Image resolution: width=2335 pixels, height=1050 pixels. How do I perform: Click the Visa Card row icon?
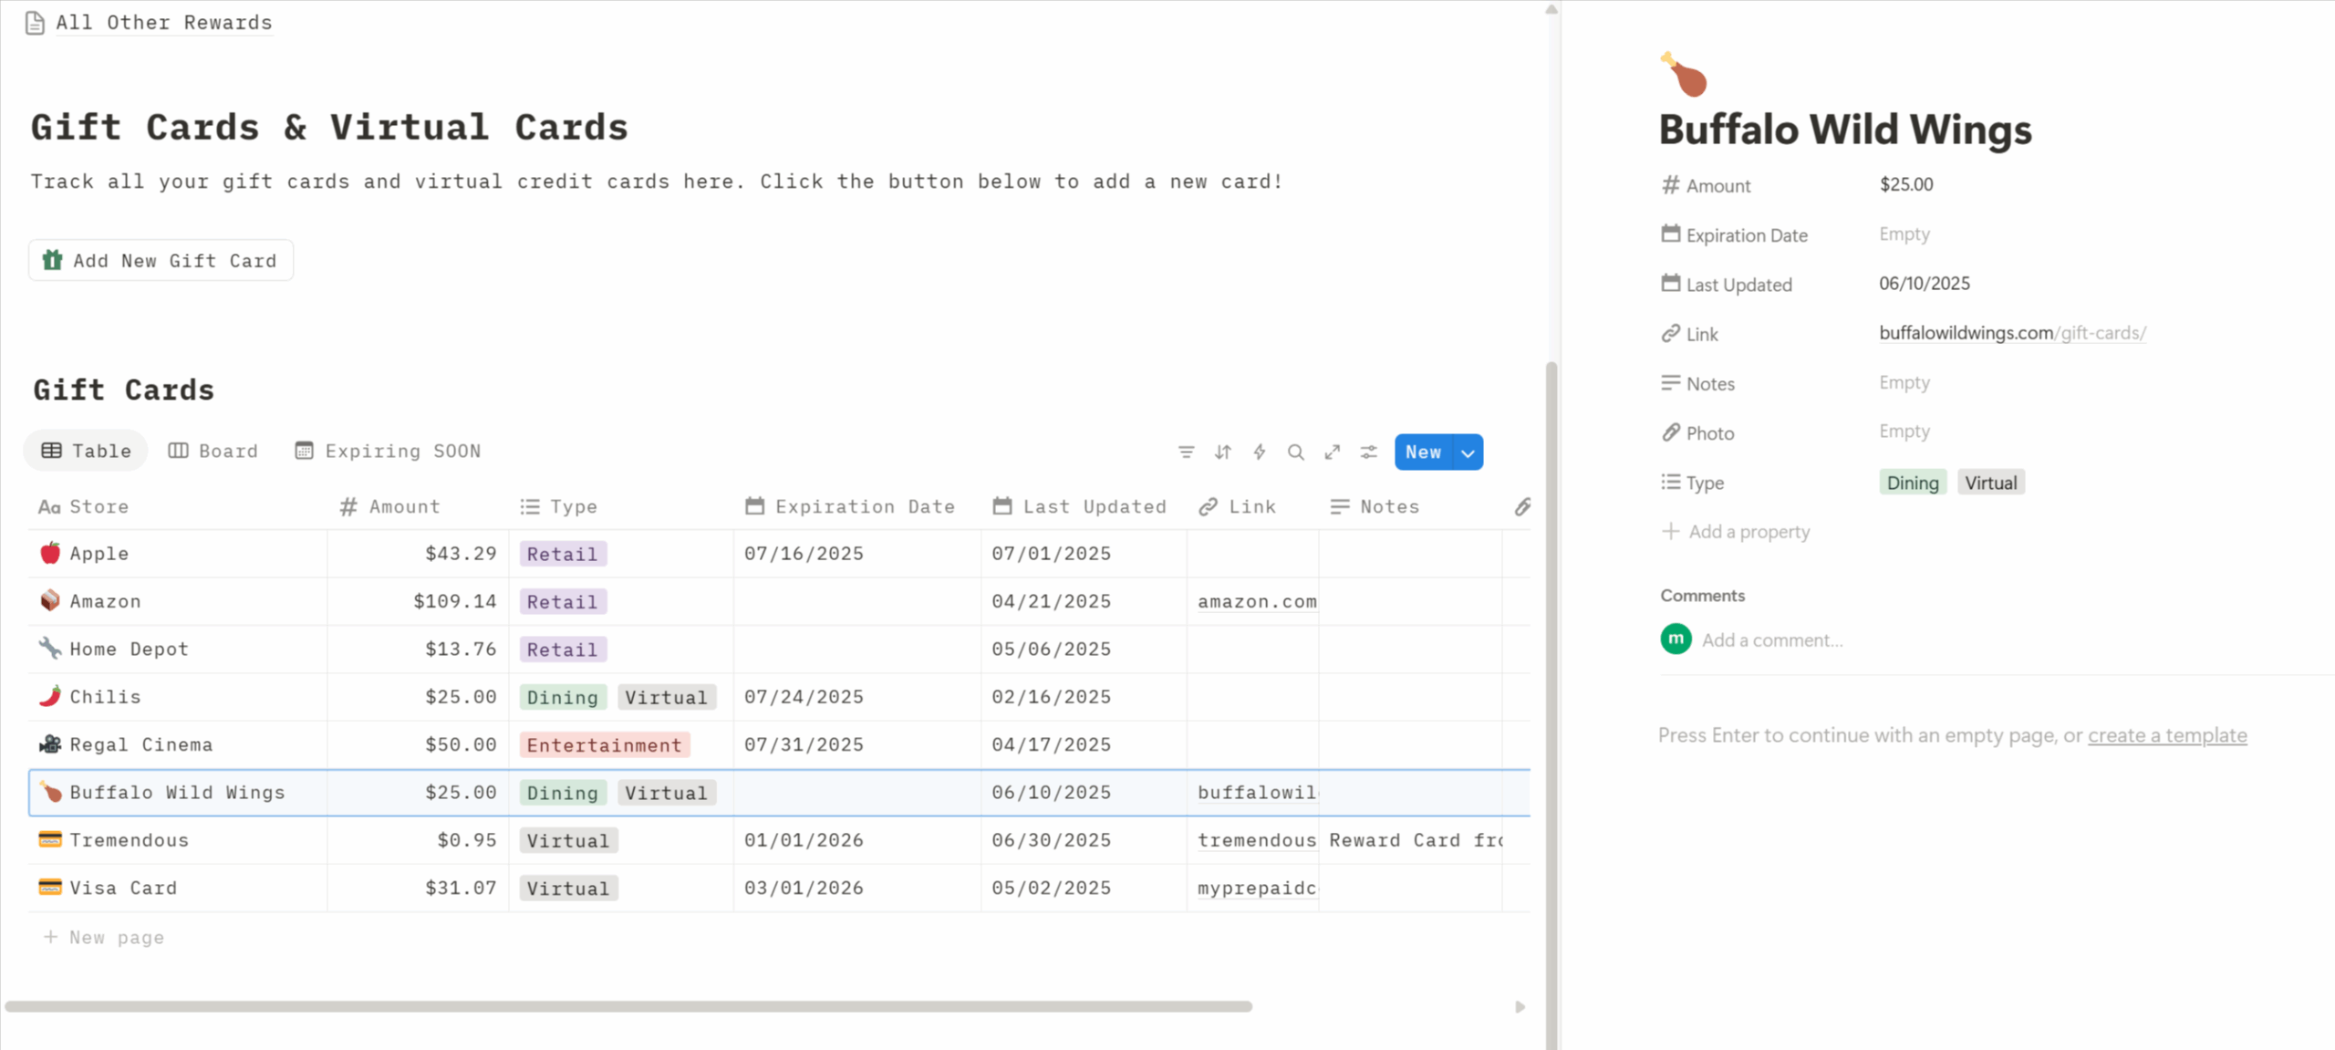50,887
